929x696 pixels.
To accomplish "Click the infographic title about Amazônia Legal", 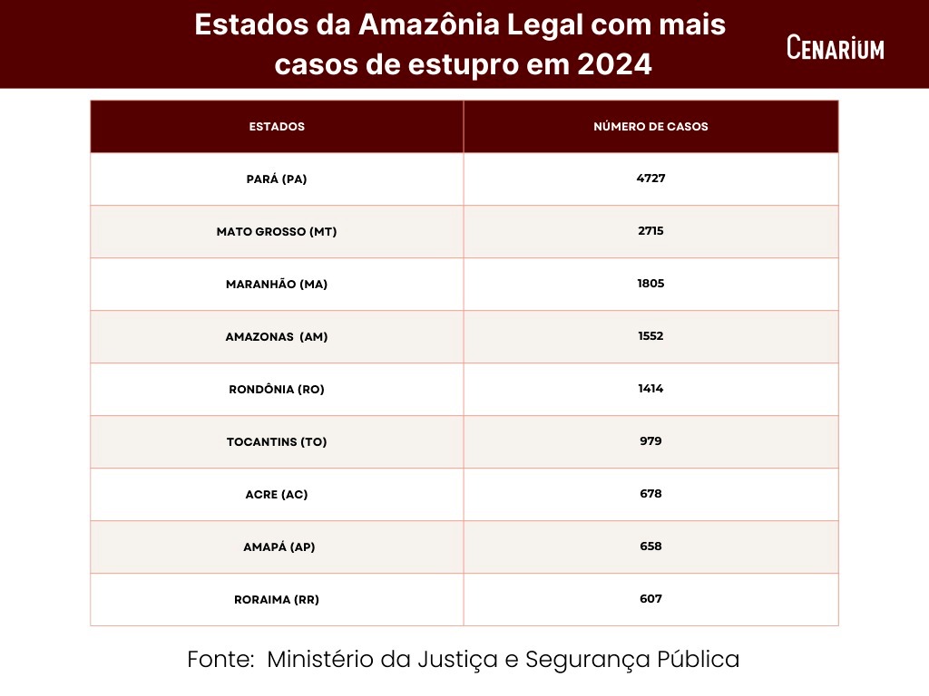I will pos(461,44).
